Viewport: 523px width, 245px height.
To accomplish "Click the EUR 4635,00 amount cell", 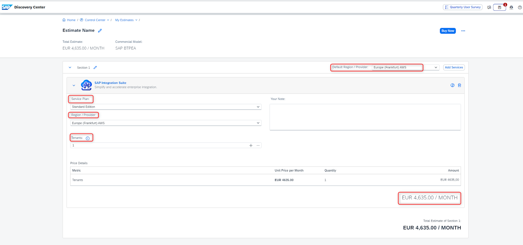I will (449, 180).
